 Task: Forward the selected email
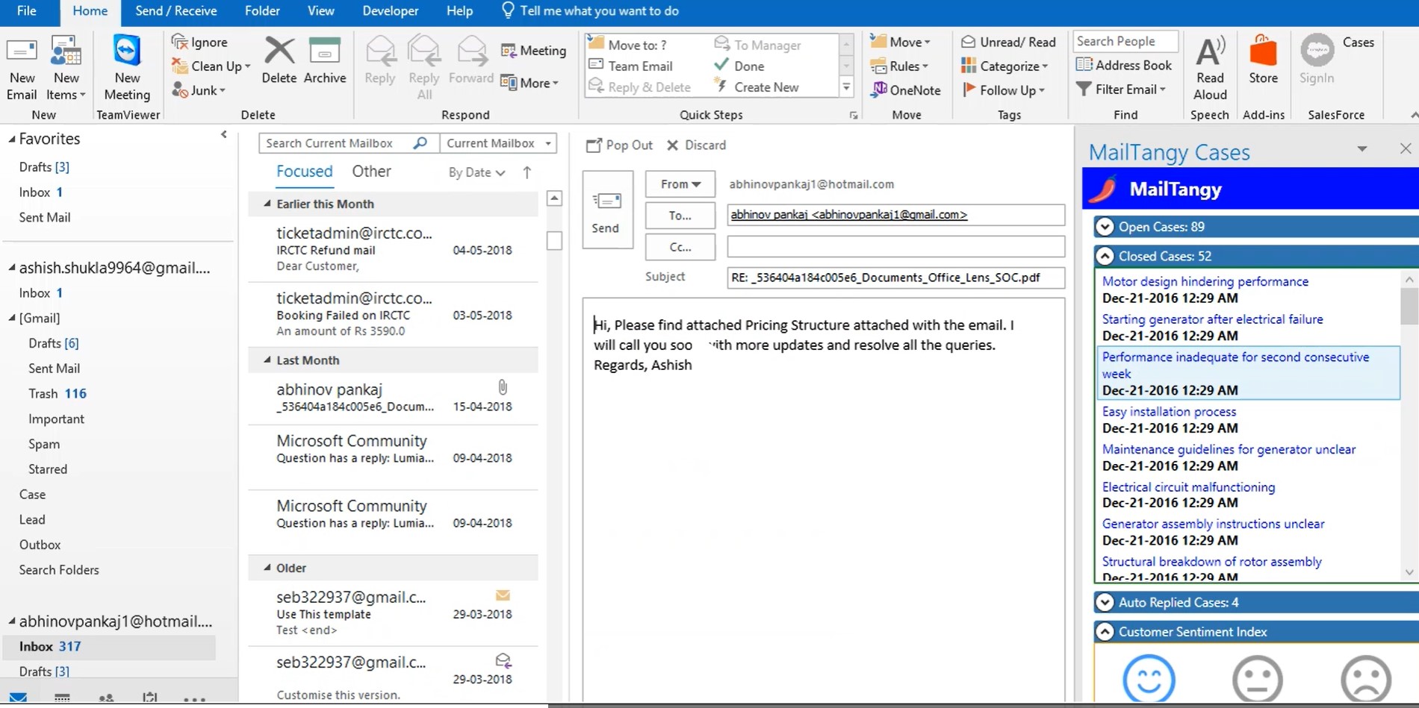[x=471, y=61]
